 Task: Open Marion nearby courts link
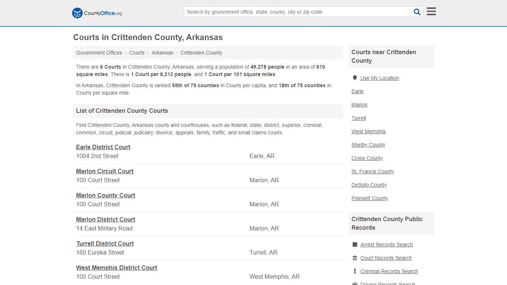click(x=359, y=105)
